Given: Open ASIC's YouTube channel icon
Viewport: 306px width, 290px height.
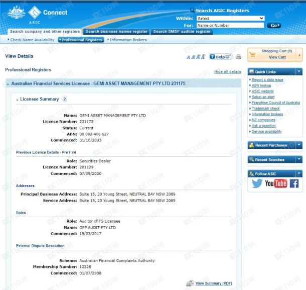Looking at the screenshot, I should point(276,183).
